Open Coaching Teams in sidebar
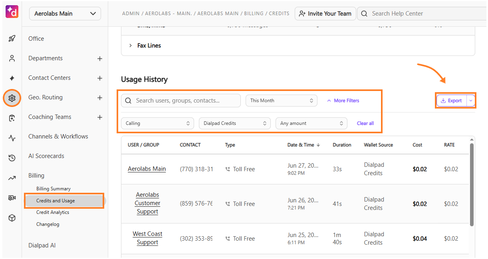The height and width of the screenshot is (259, 488). [50, 117]
